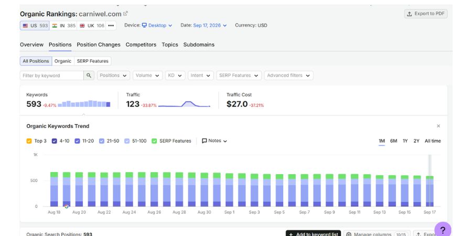472x236 pixels.
Task: Expand the KD filter dropdown
Action: click(175, 76)
